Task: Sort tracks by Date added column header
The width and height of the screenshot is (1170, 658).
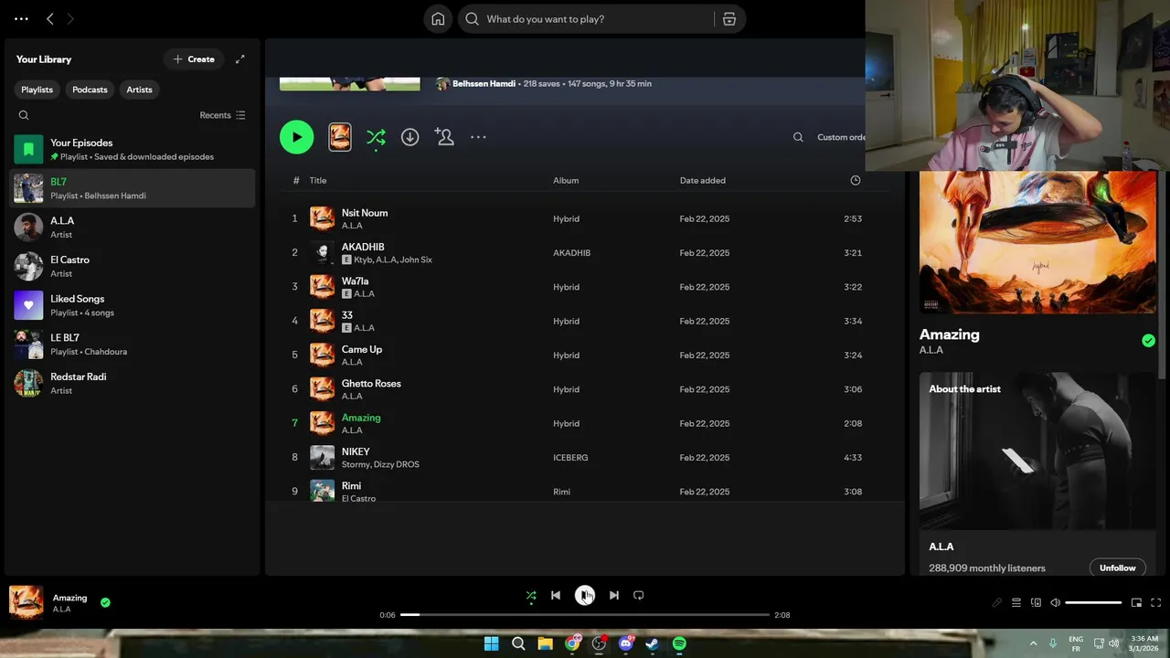Action: pos(702,180)
